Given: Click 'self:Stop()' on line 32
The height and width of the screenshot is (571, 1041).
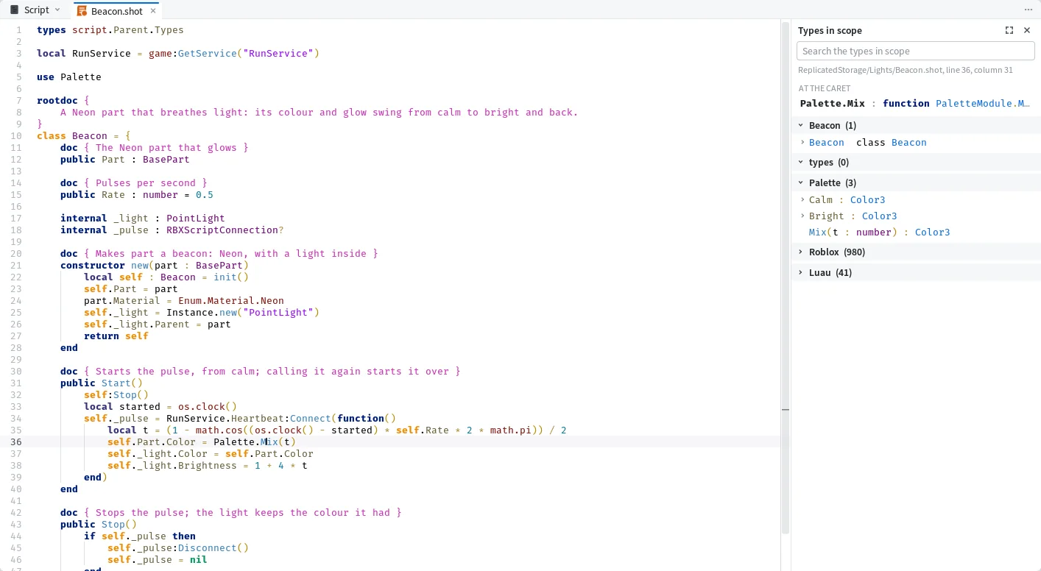Looking at the screenshot, I should pyautogui.click(x=116, y=394).
